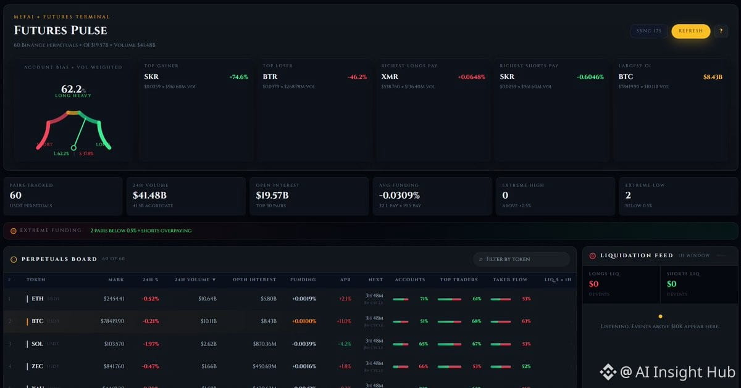Viewport: 741px width, 388px height.
Task: Focus the Filter by token search field
Action: pyautogui.click(x=521, y=259)
